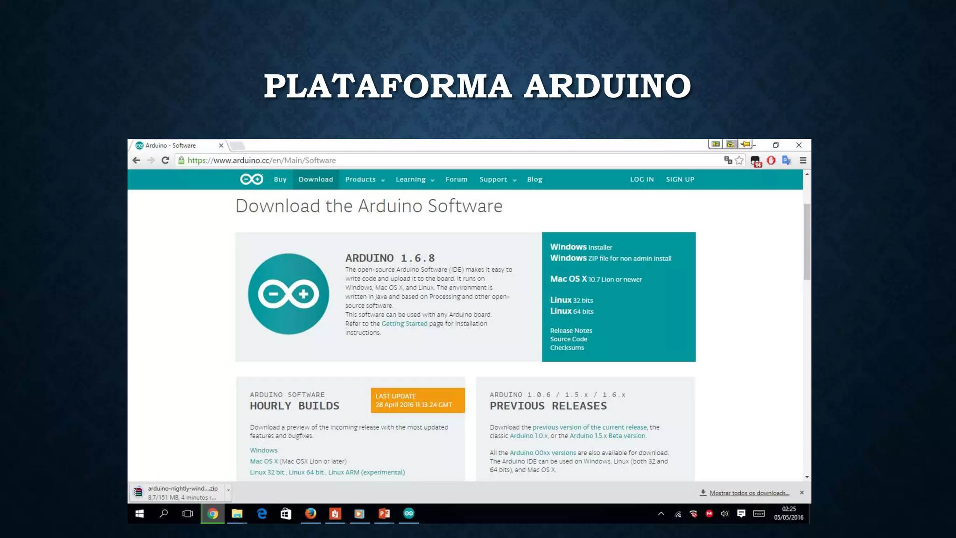956x538 pixels.
Task: Click the scrollbar down arrow
Action: coord(807,477)
